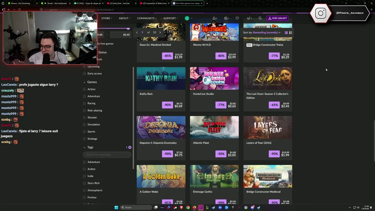Screen dimensions: 375x211
Task: Go to previous results page arrow
Action: coord(137,32)
